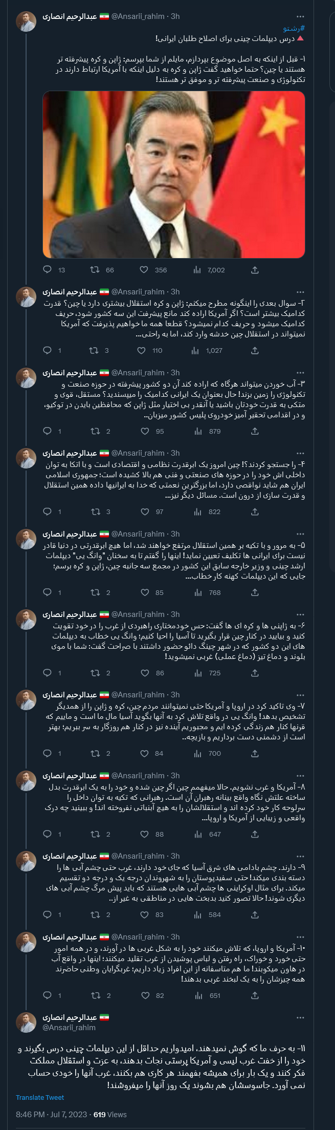This screenshot has width=335, height=1130.
Task: View analytics for tweet with 725 views
Action: (x=197, y=673)
